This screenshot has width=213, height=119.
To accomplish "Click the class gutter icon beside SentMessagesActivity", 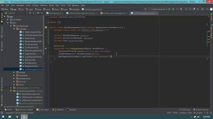I will pos(46,27).
